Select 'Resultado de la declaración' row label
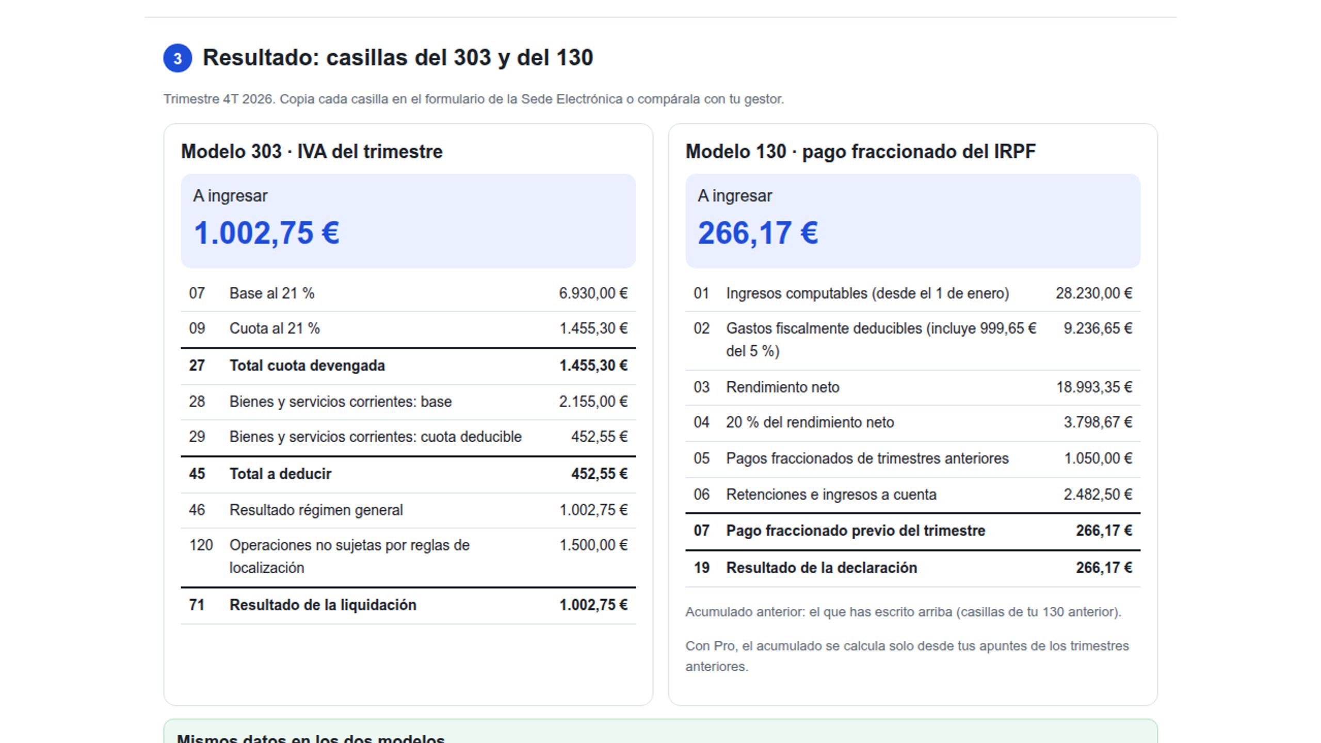The width and height of the screenshot is (1321, 743). click(821, 568)
